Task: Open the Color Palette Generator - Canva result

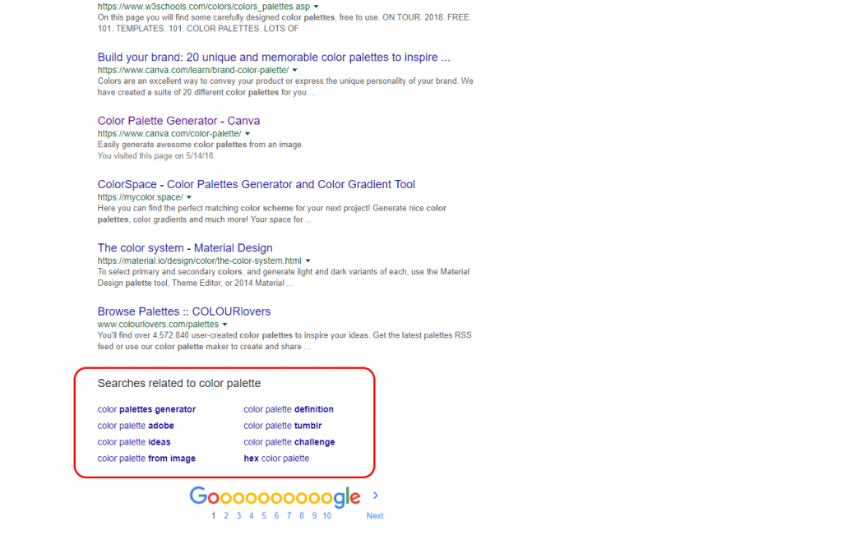Action: pos(178,121)
